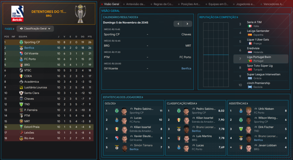The image size is (293, 160).
Task: Click the France flag under Ligue 1
Action: click(250, 44)
